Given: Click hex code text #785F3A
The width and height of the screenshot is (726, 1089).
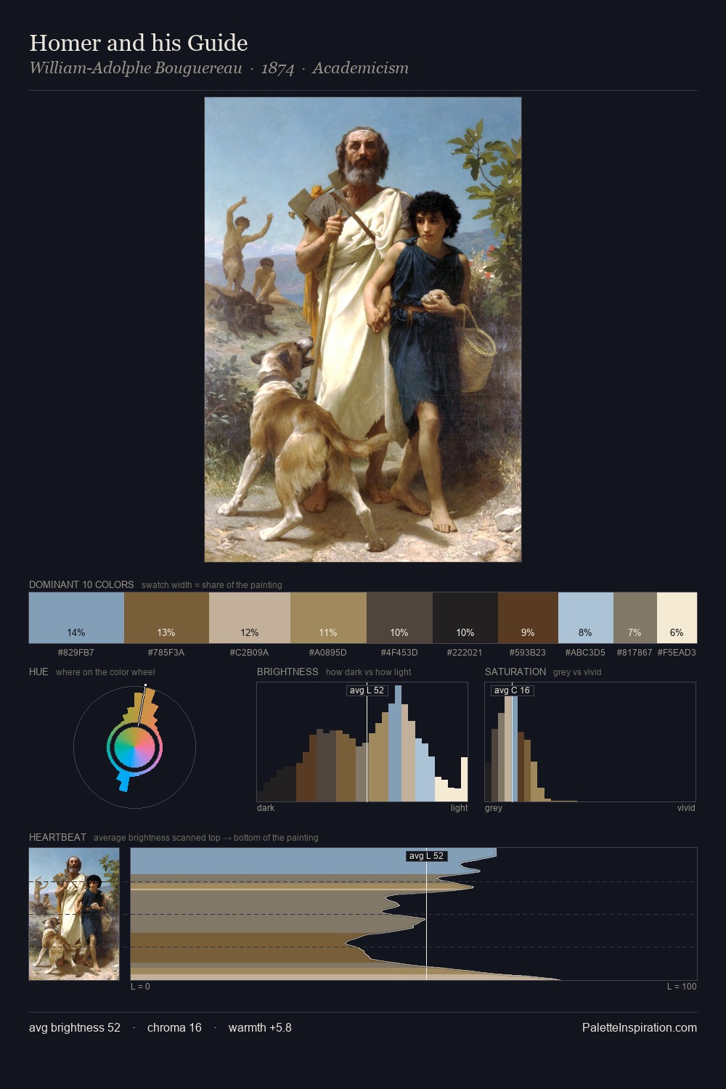Looking at the screenshot, I should pyautogui.click(x=166, y=653).
